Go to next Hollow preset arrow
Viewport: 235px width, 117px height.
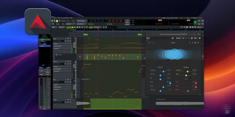pos(193,43)
